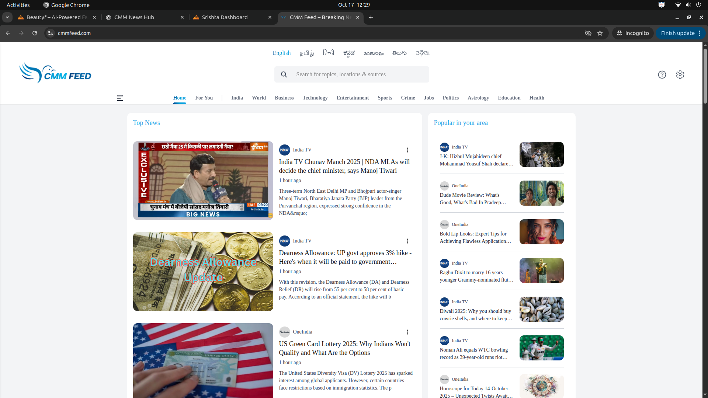The width and height of the screenshot is (708, 398).
Task: Click the CMM Feed logo
Action: pyautogui.click(x=55, y=73)
